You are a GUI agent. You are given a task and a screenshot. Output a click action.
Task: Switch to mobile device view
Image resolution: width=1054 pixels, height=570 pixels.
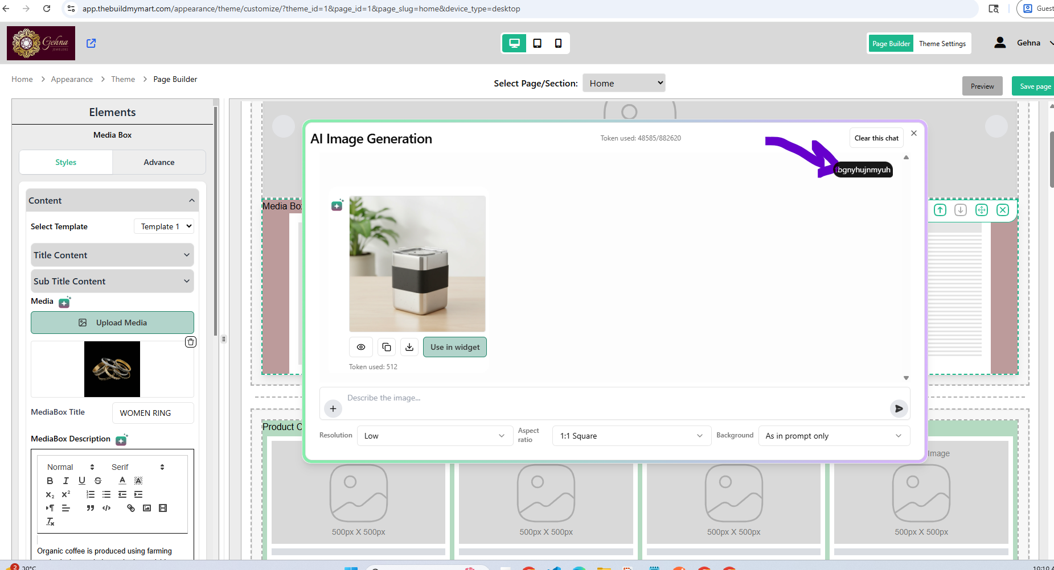[x=558, y=43]
